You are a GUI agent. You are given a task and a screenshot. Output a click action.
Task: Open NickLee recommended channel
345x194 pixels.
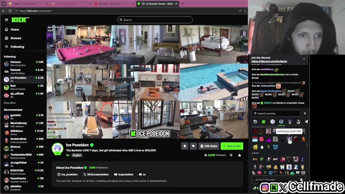24,148
